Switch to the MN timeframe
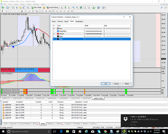Screen dimensions: 168x134 point(72,11)
